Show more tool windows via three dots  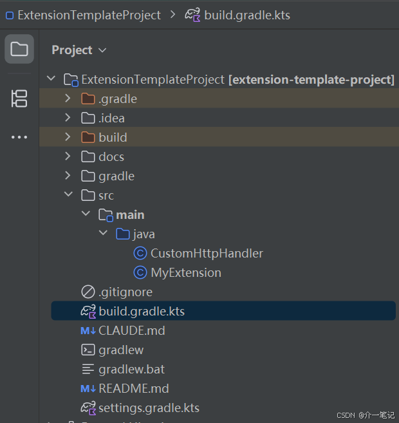tap(19, 137)
